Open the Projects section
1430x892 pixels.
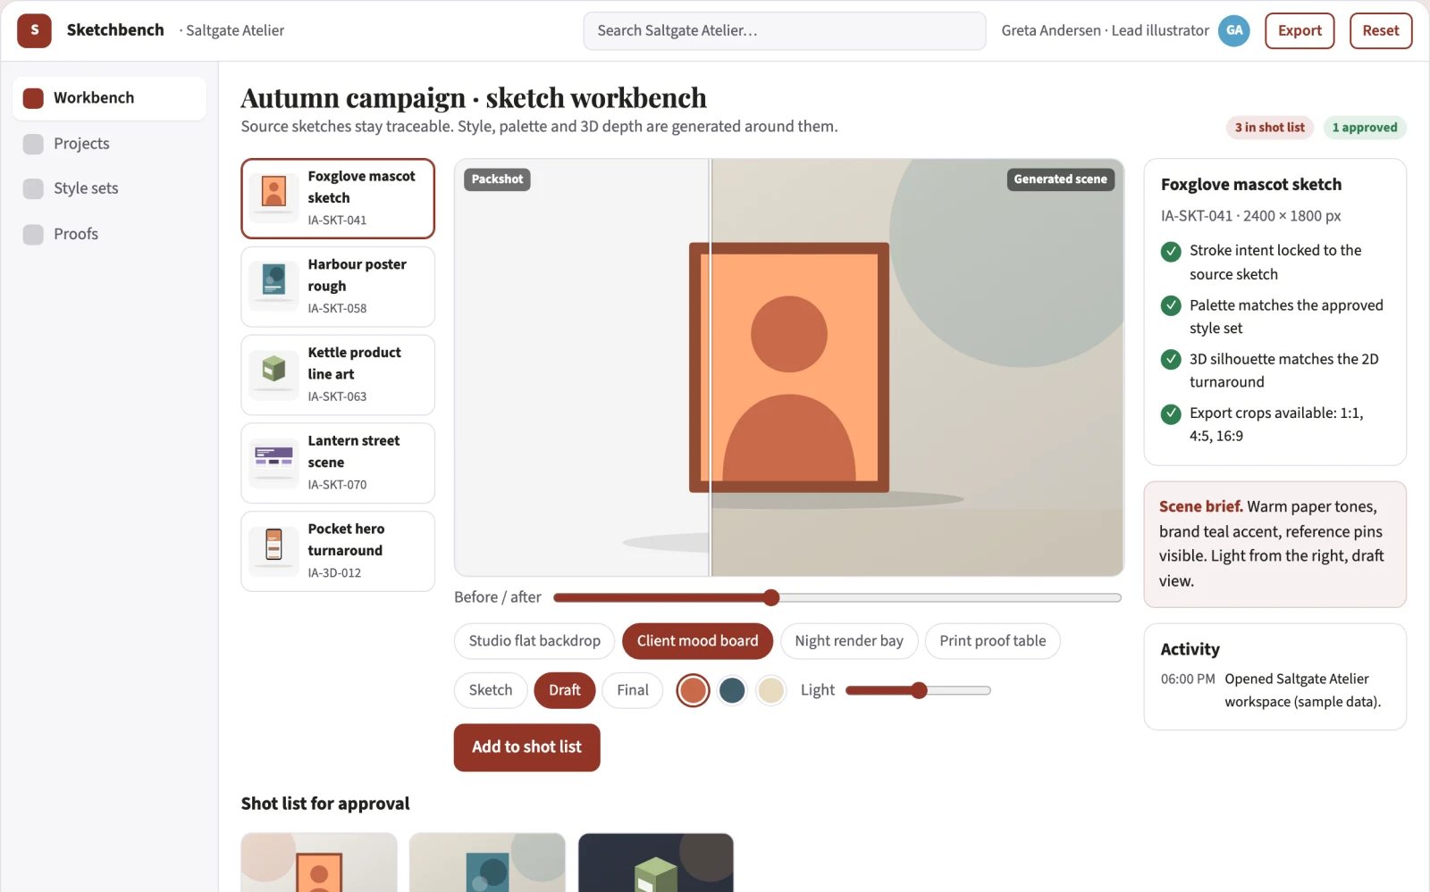click(109, 144)
